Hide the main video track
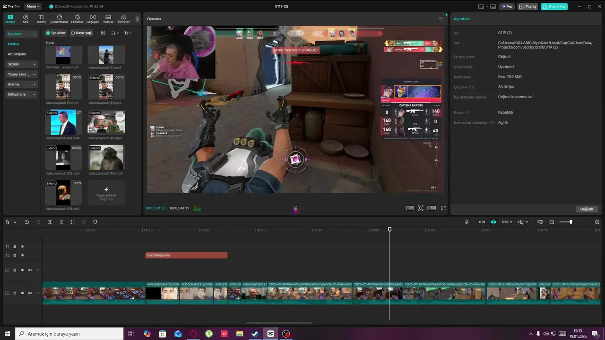 (22, 293)
